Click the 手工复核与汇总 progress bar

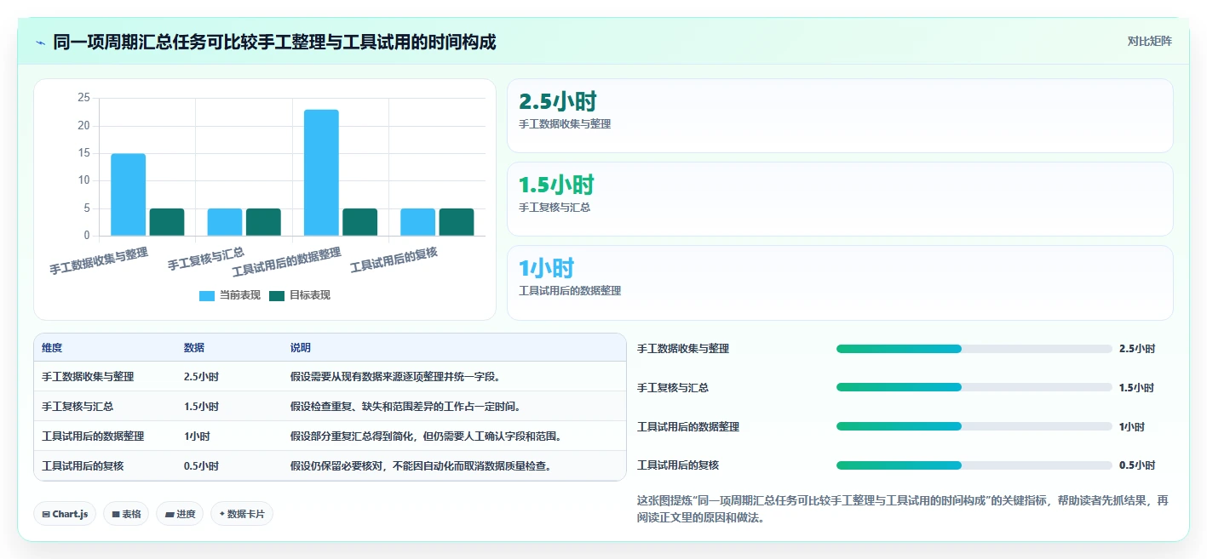pos(974,387)
